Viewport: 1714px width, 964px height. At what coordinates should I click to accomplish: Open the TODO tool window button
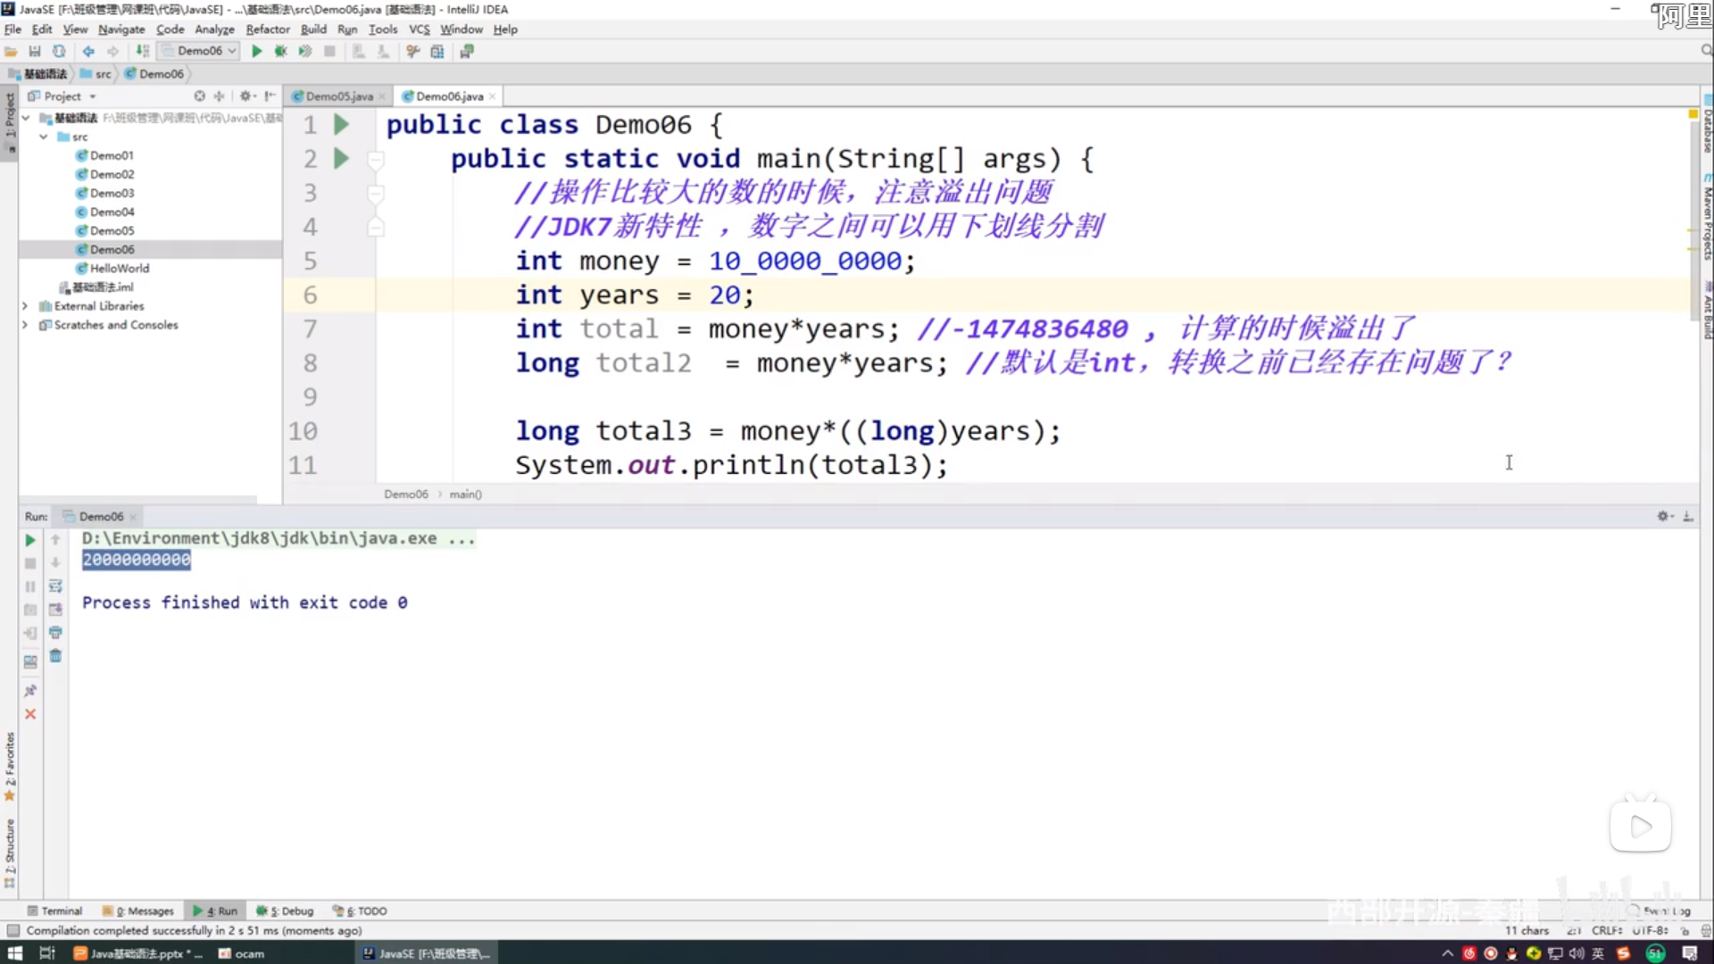click(361, 910)
